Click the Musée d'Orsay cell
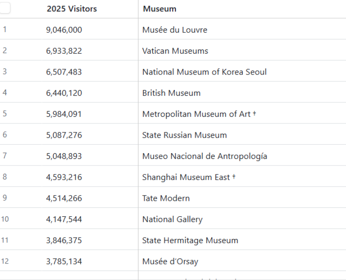The height and width of the screenshot is (280, 346). 170,262
